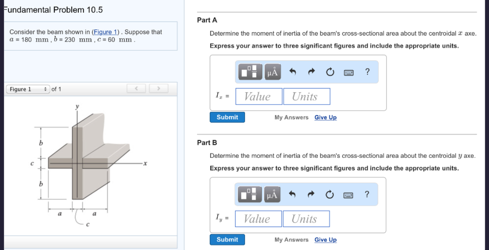The height and width of the screenshot is (250, 489).
Task: Click undo arrow in Part A toolbar
Action: pyautogui.click(x=292, y=72)
